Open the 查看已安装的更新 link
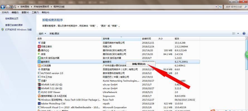Image resolution: width=248 pixels, height=111 pixels. click(x=14, y=25)
